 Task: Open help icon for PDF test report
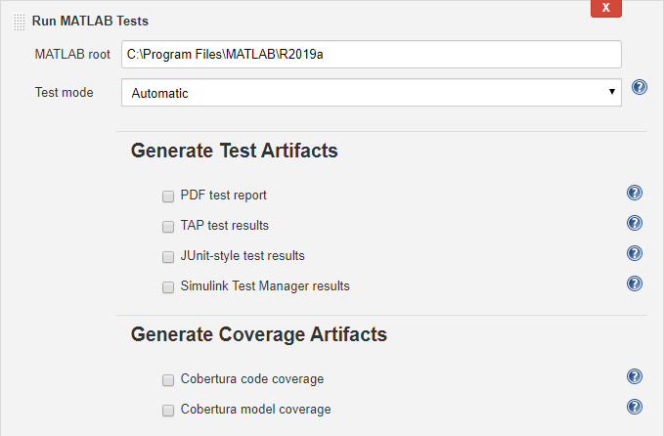634,194
